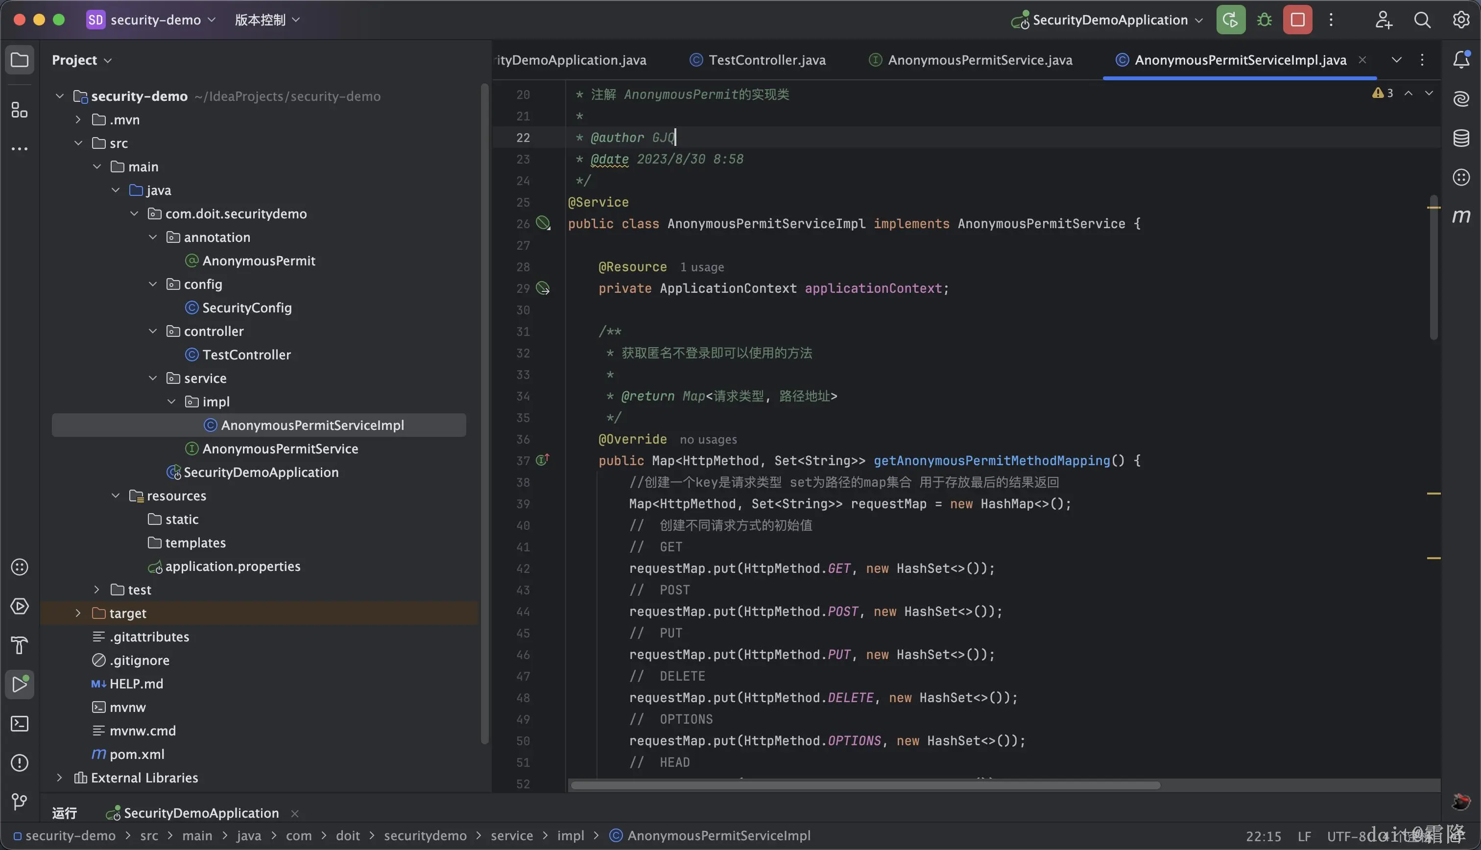Expand the target folder
Viewport: 1481px width, 850px height.
[78, 613]
